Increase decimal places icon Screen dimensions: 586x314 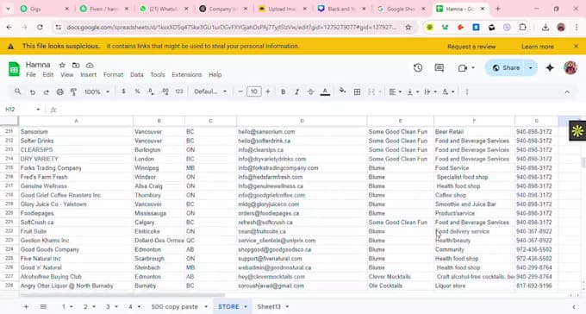click(165, 91)
